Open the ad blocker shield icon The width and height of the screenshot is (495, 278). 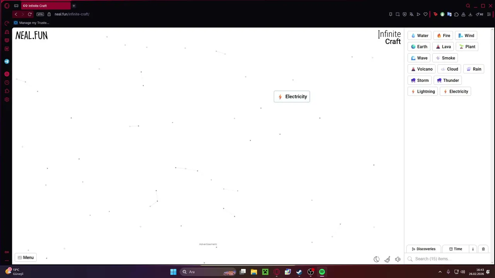405,14
